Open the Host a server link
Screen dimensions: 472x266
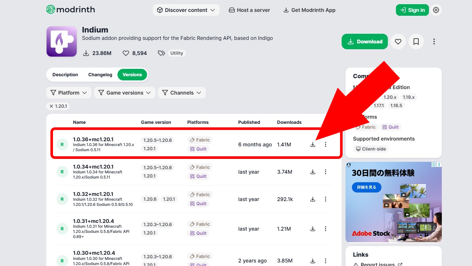[x=249, y=10]
